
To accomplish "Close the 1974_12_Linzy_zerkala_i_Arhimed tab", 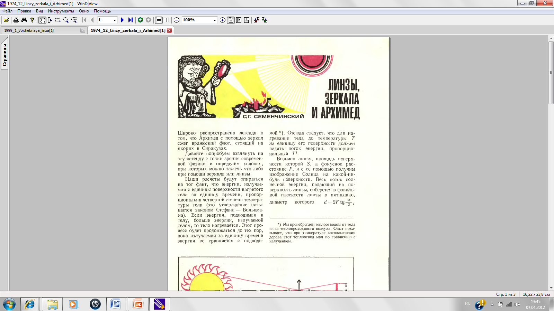I will (169, 30).
